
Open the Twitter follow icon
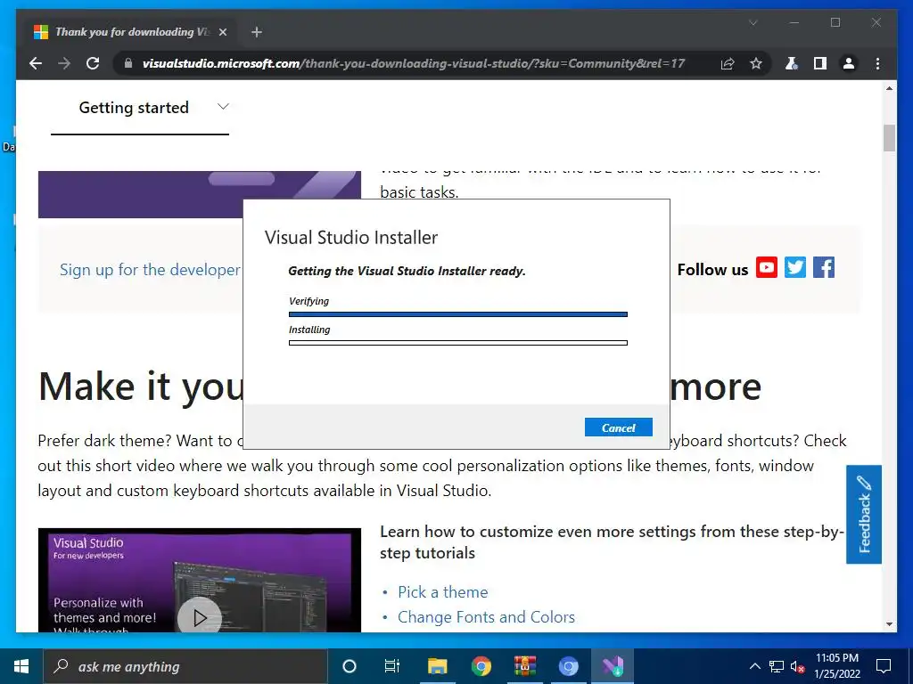point(794,267)
